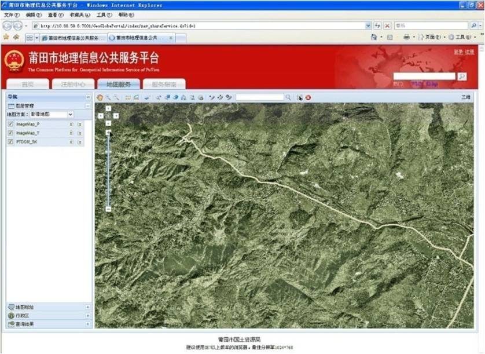Collapse the 导航 side panel
The image size is (485, 354).
[88, 97]
